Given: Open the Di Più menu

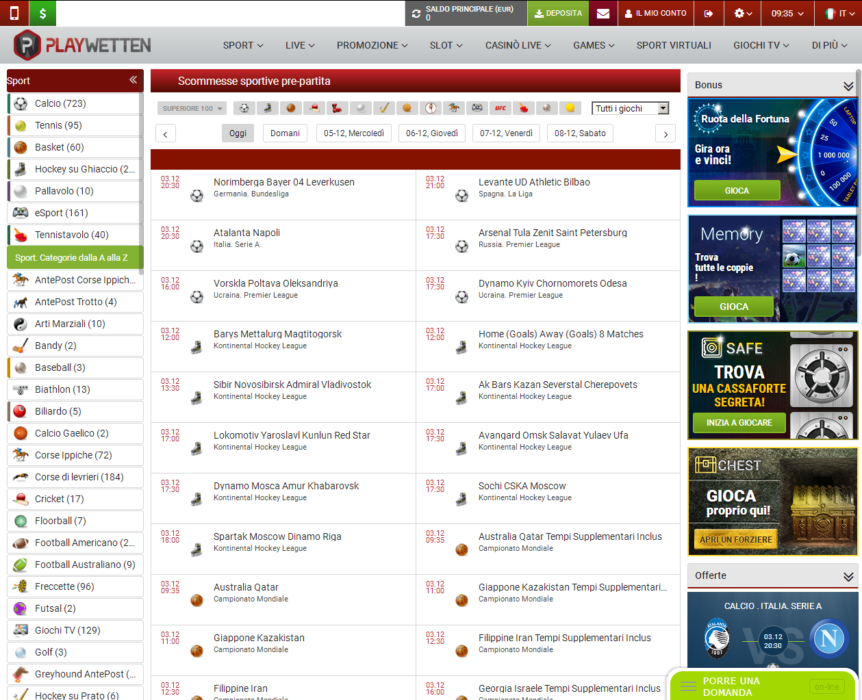Looking at the screenshot, I should tap(829, 45).
